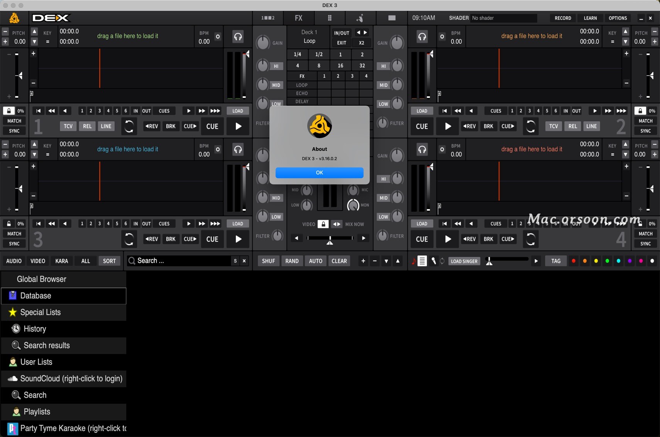This screenshot has height=437, width=660.
Task: Select 1/4 beat loop size
Action: (298, 54)
